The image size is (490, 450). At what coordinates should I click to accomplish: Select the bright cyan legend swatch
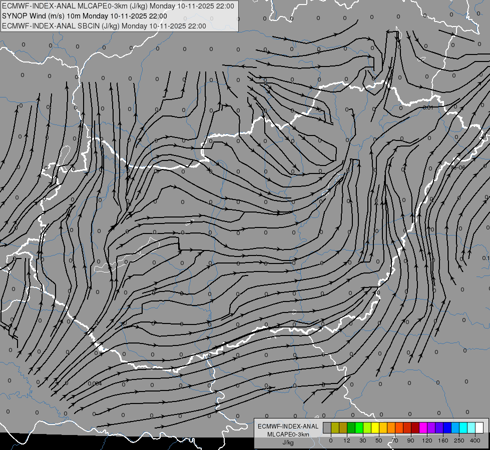click(463, 427)
